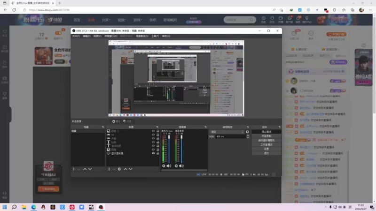Open OBS 设置 from the controls panel
This screenshot has height=211, width=376.
pos(266,149)
